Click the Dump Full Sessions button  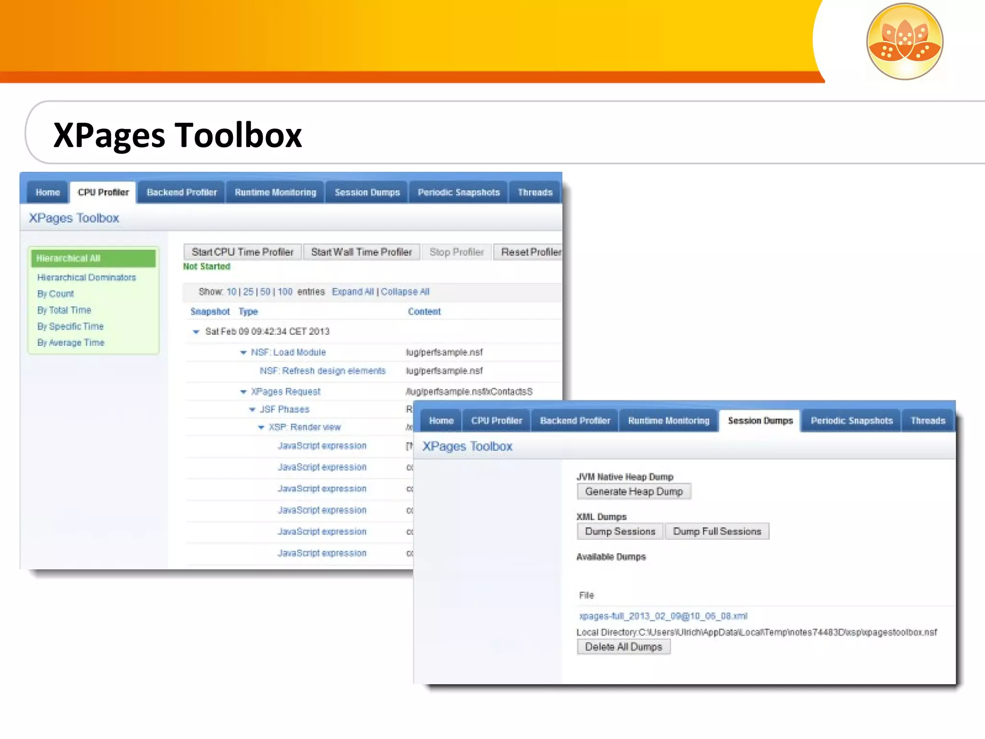click(717, 532)
